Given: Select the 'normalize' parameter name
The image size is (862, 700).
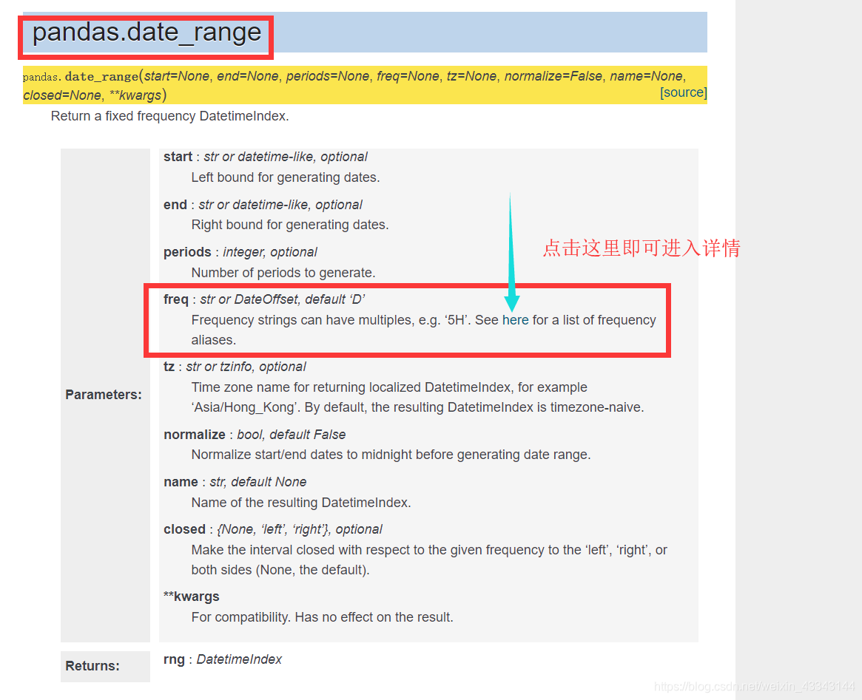Looking at the screenshot, I should point(194,435).
